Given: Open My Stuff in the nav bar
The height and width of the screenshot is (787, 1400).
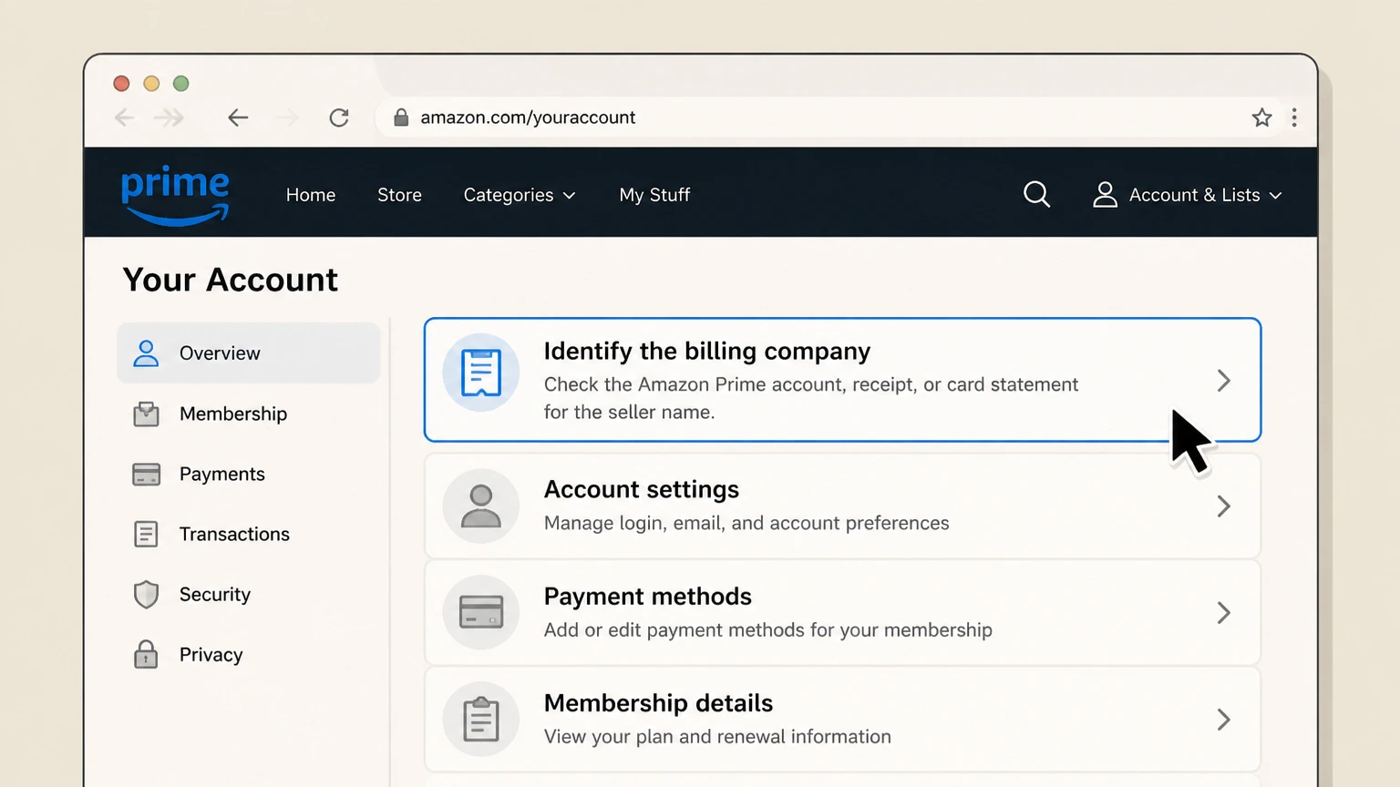Looking at the screenshot, I should 654,195.
